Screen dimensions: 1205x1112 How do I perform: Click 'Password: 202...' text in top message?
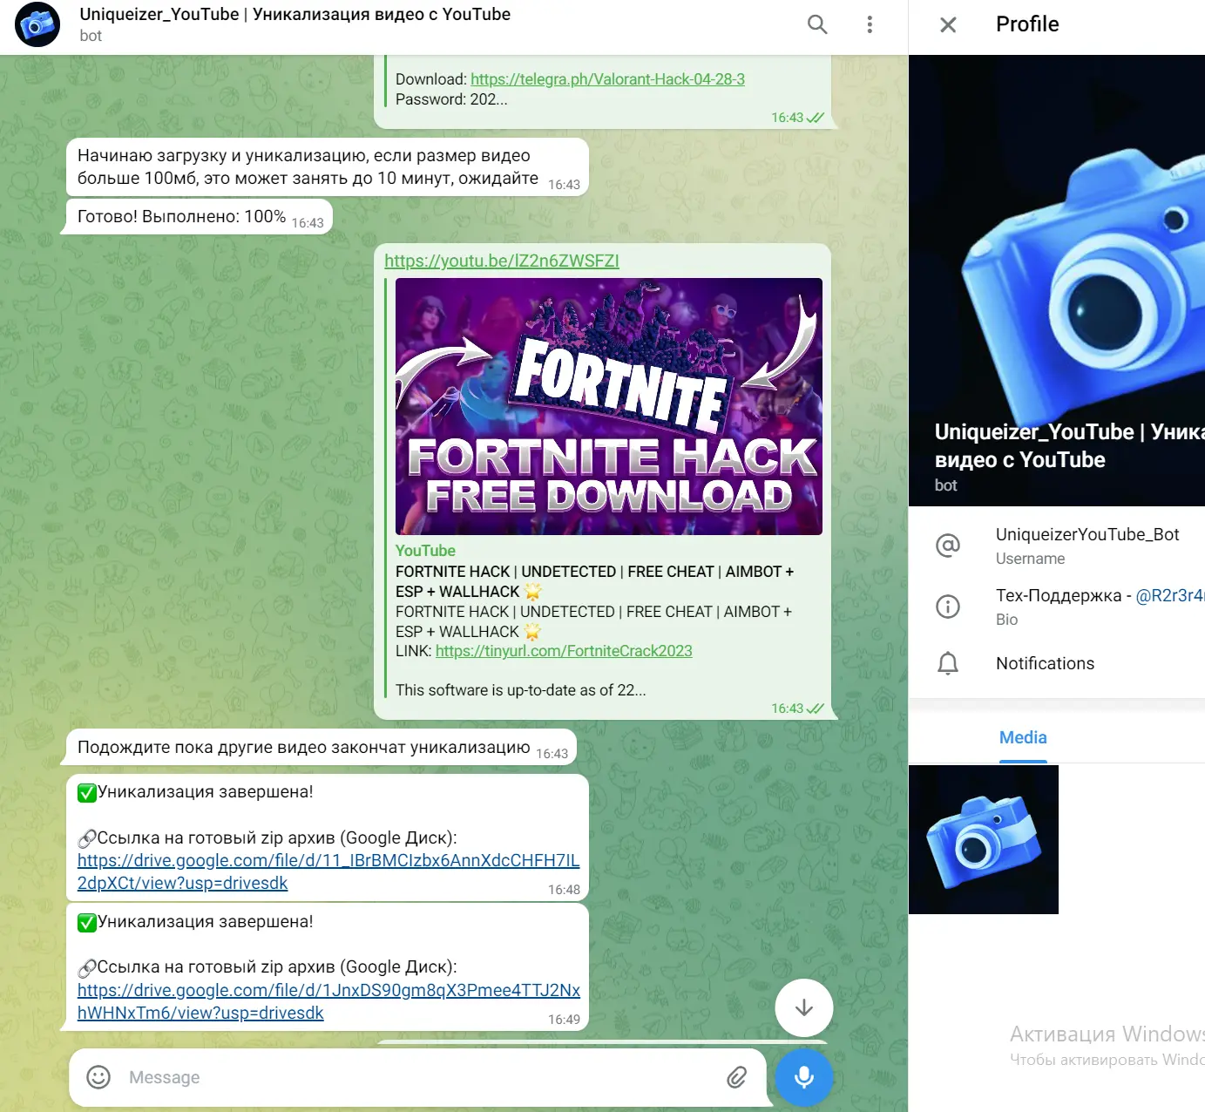[451, 99]
